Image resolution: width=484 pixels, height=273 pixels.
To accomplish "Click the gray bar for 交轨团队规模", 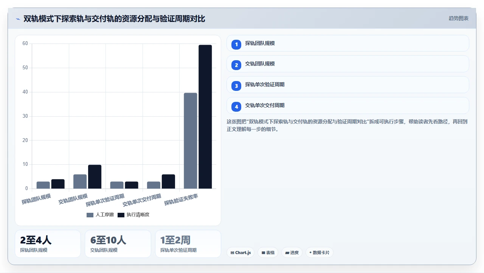I will (x=80, y=181).
